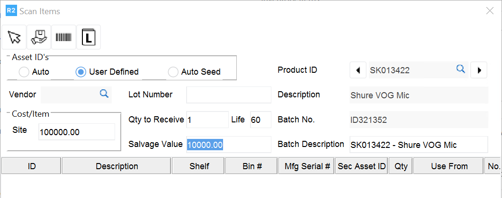502x198 pixels.
Task: Click the hand holding box receive icon
Action: tap(39, 37)
